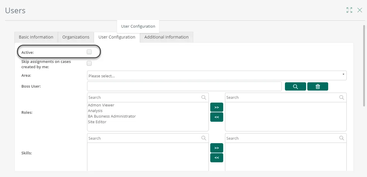The image size is (367, 177).
Task: Click the available Skills search magnifier icon
Action: click(x=204, y=138)
